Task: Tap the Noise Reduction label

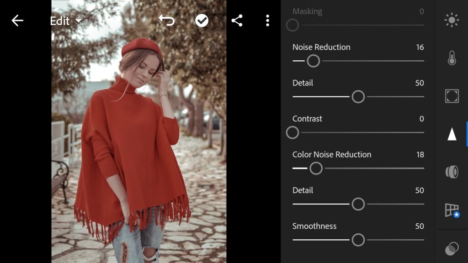Action: click(321, 47)
